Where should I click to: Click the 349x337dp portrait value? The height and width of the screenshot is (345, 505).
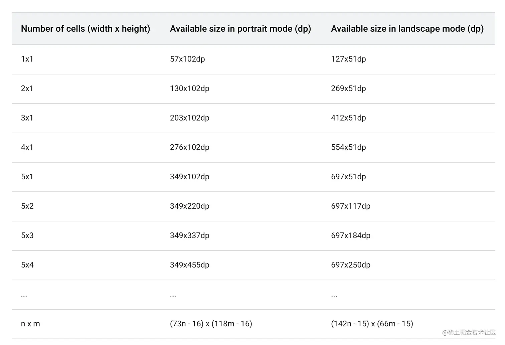[x=190, y=235]
